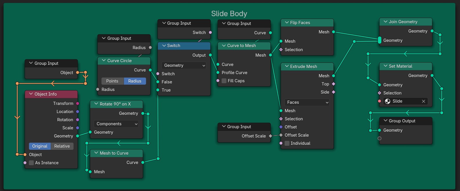Click the Profile Curve input socket
This screenshot has width=460, height=191.
coord(218,73)
